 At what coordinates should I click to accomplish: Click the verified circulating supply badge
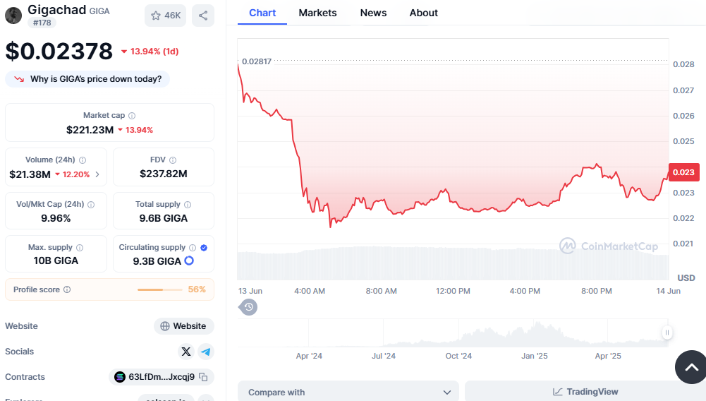(204, 248)
